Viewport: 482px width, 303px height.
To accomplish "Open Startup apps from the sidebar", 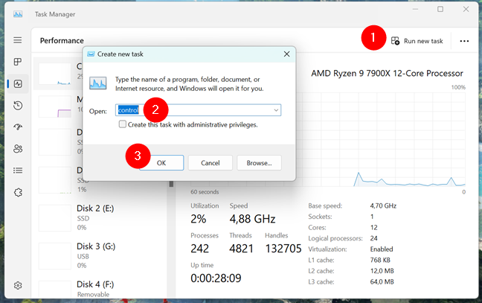I will click(x=18, y=127).
